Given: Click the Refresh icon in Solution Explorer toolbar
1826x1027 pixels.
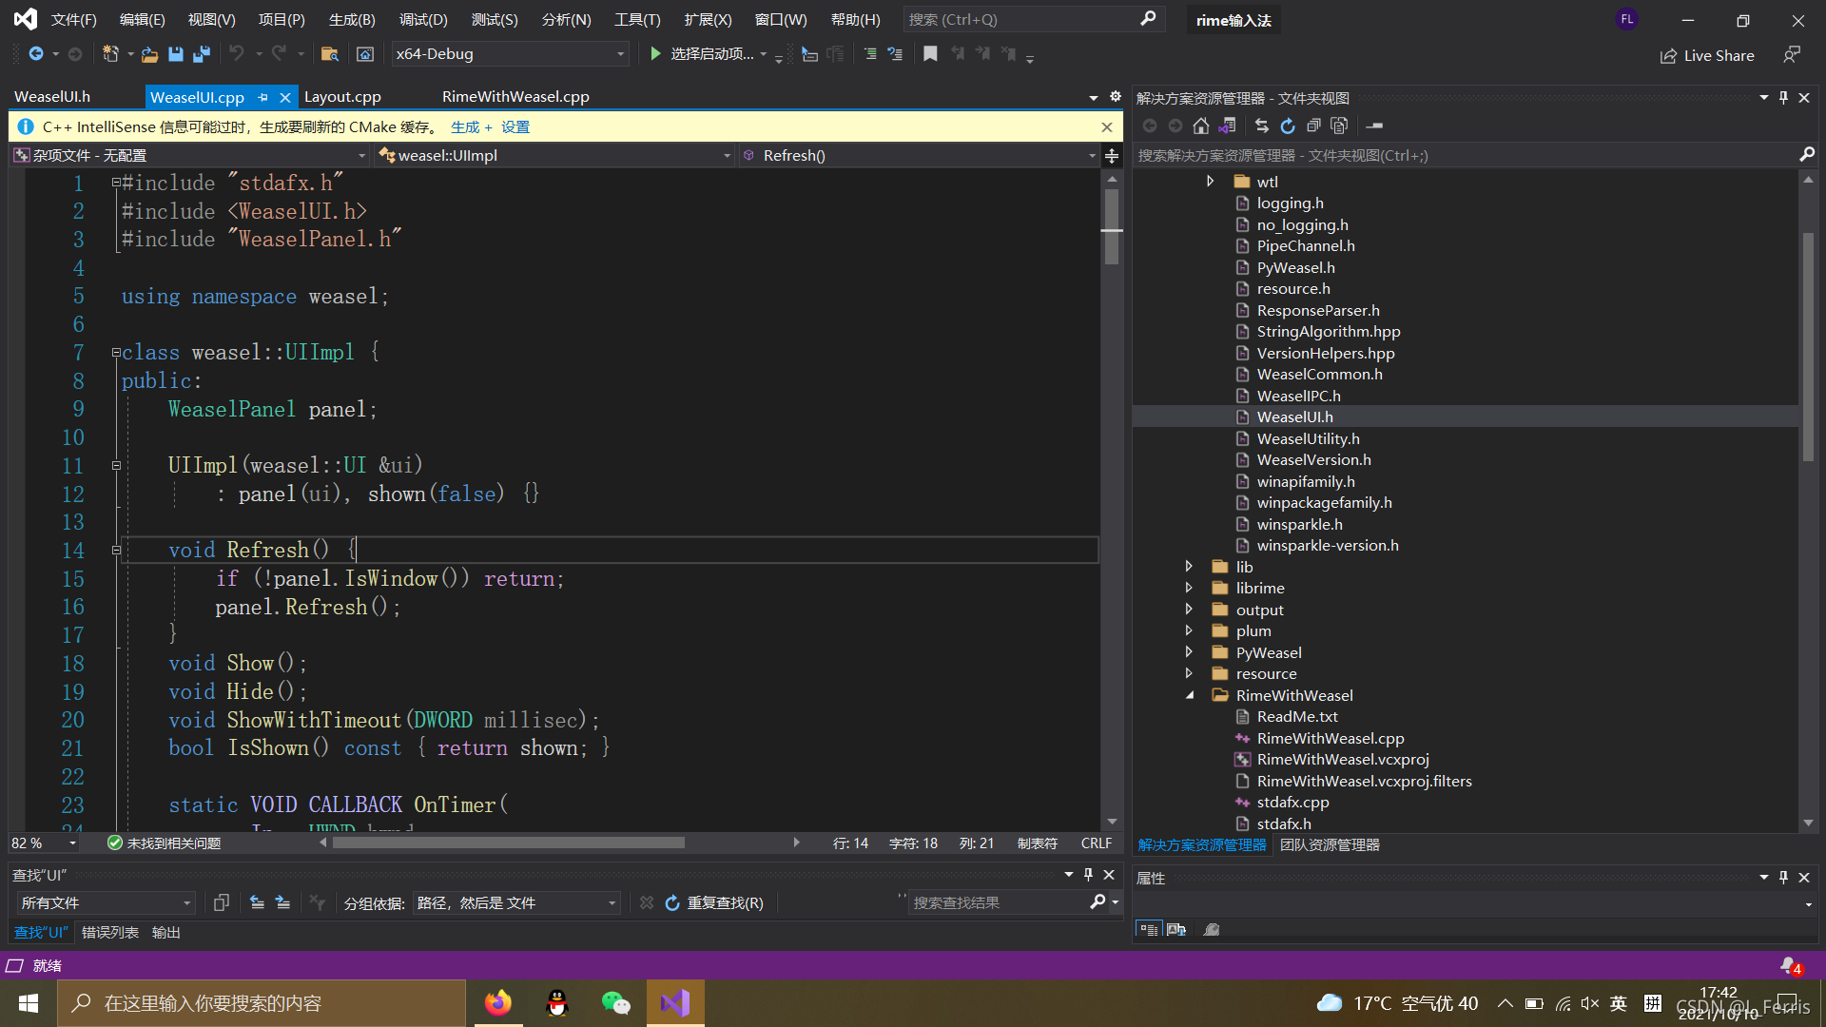Looking at the screenshot, I should [x=1288, y=126].
